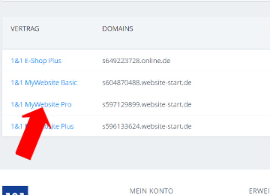Open the 1&1 E-Shop Plus contract
The height and width of the screenshot is (195, 270).
pyautogui.click(x=36, y=61)
